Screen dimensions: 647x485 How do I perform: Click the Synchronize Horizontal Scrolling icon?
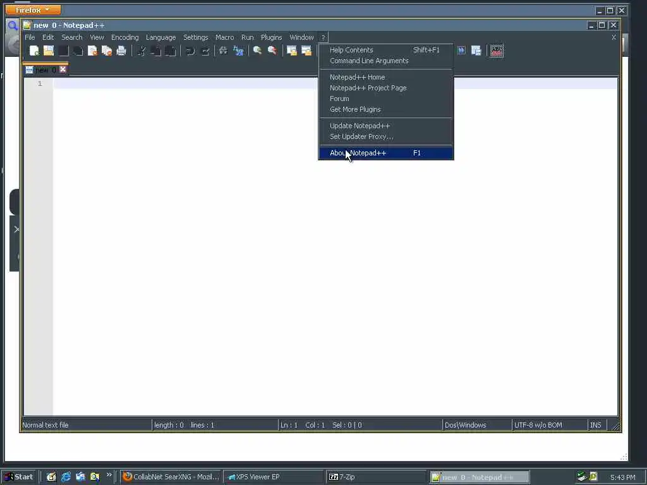point(306,51)
